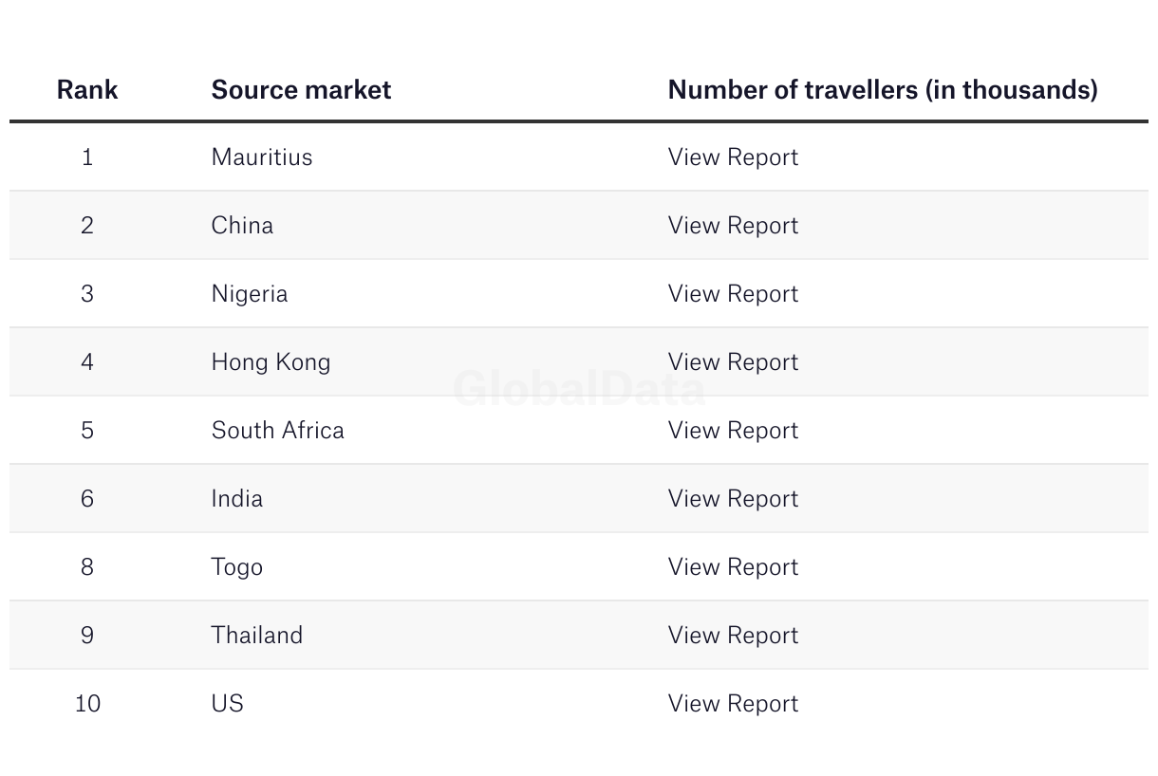Click the Rank column header
Image resolution: width=1158 pixels, height=776 pixels.
point(87,89)
